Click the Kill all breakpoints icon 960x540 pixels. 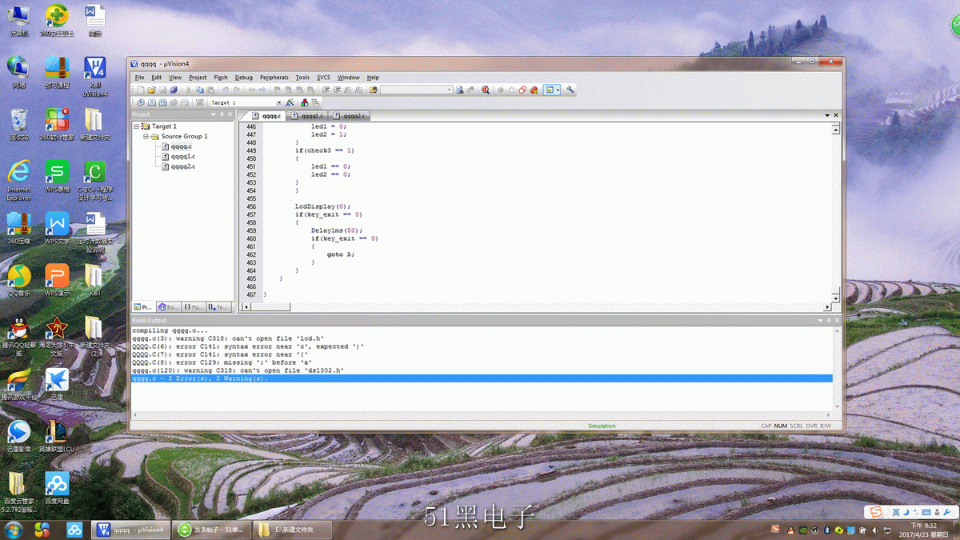pos(534,90)
